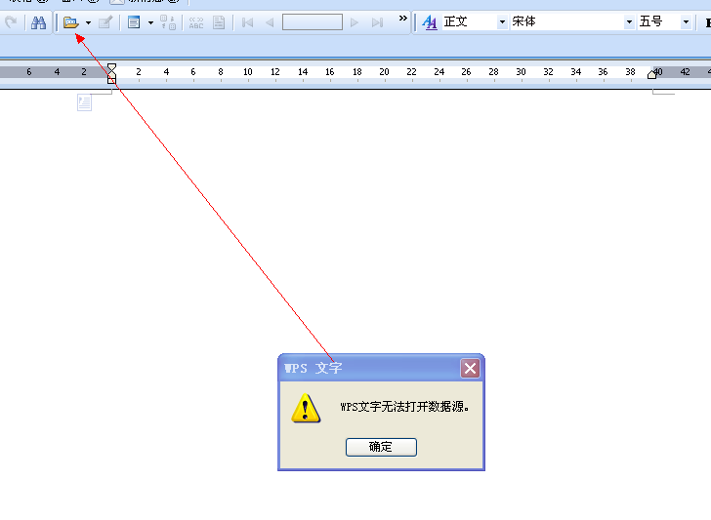Image resolution: width=711 pixels, height=520 pixels.
Task: Click the view merged data ABC icon
Action: pyautogui.click(x=196, y=22)
